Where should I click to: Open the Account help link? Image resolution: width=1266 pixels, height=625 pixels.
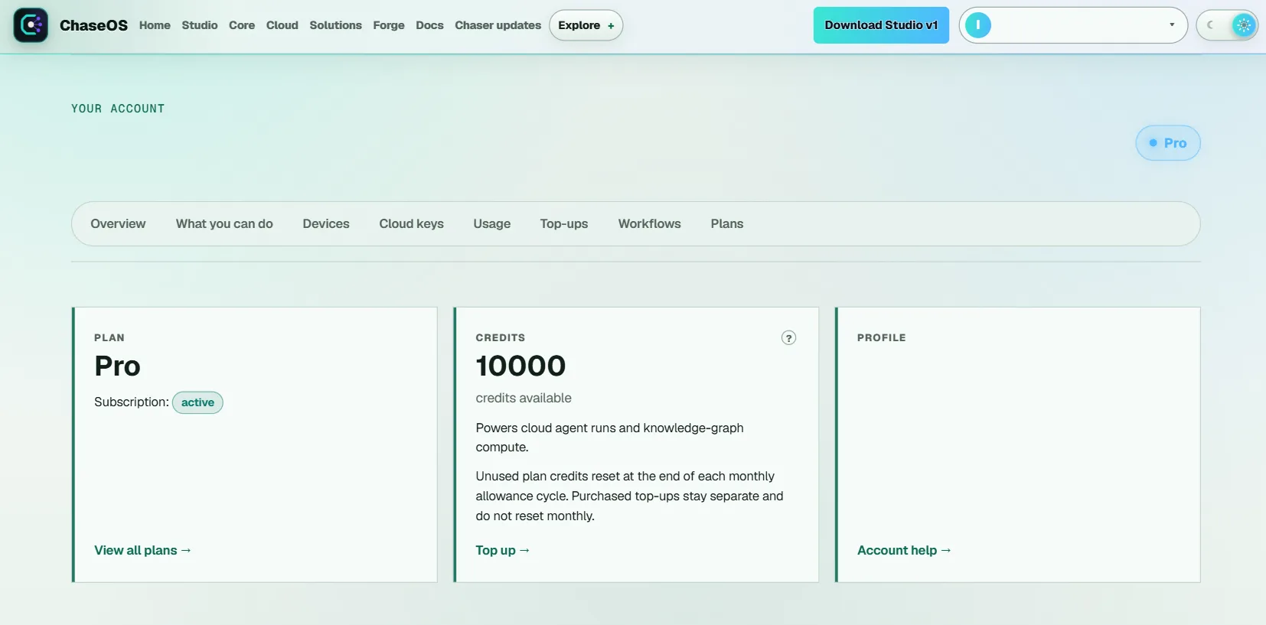pos(904,551)
